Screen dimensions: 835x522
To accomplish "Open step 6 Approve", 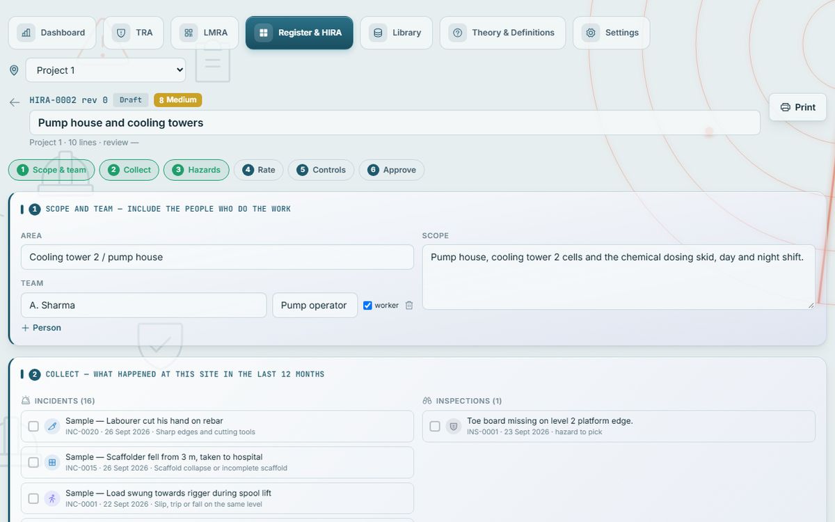I will 392,170.
